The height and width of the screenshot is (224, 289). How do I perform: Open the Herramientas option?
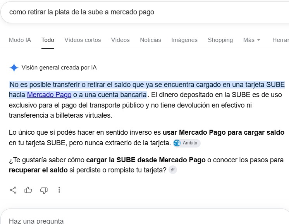coord(280,40)
